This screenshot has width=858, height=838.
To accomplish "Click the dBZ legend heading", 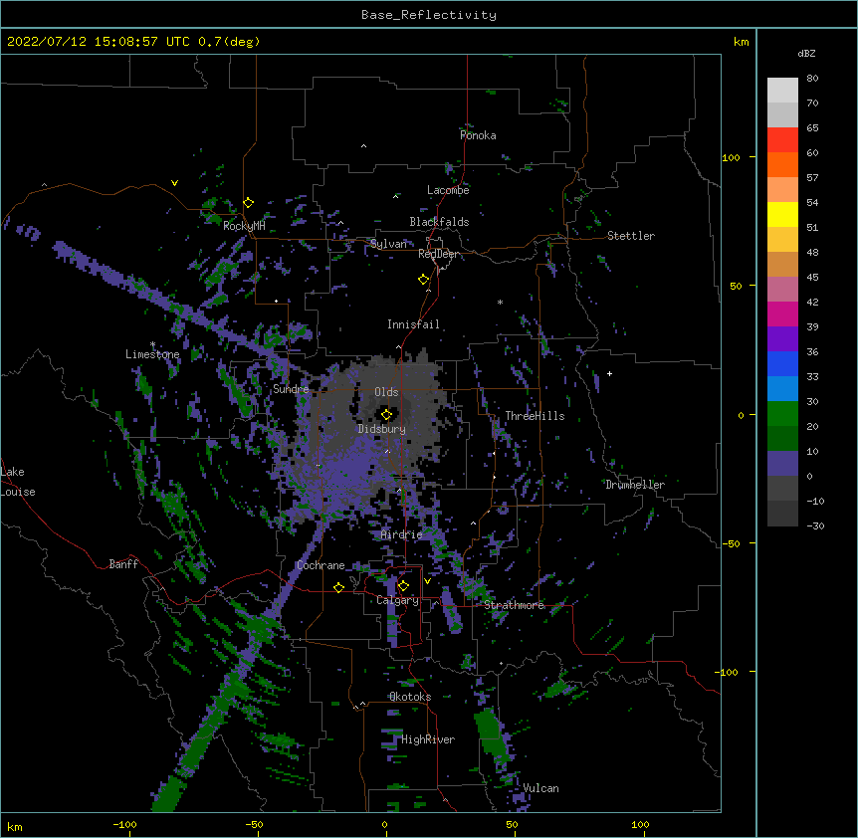I will (x=806, y=54).
